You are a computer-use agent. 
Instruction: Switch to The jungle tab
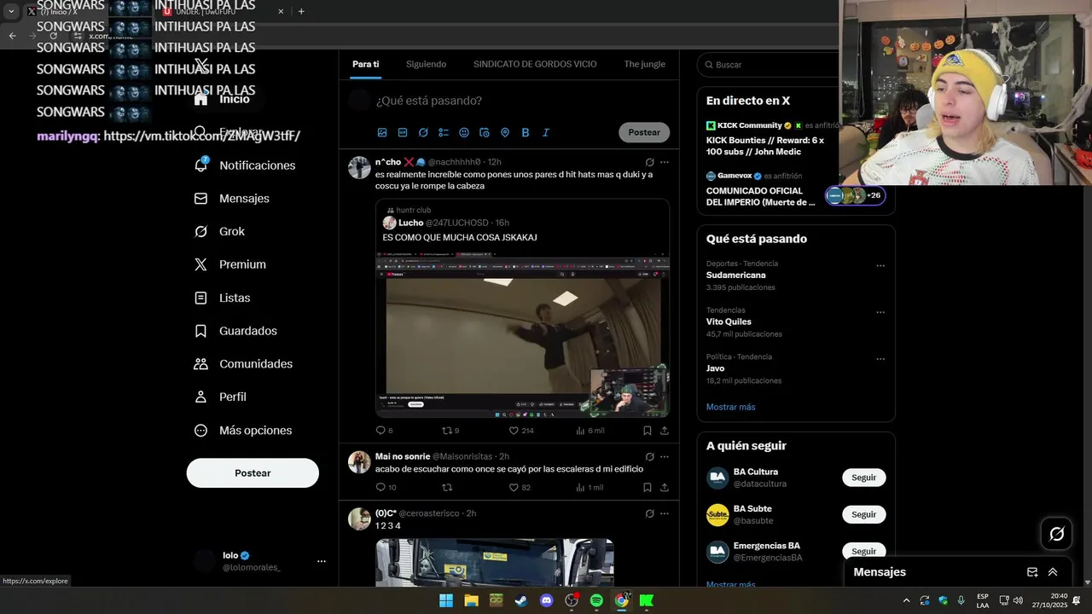[x=644, y=64]
